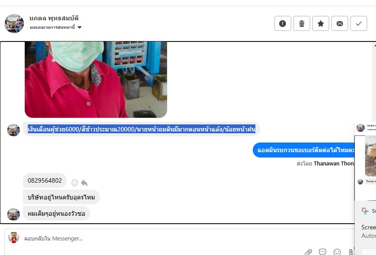The image size is (376, 255).
Task: Open the photo of person in red shirt
Action: click(96, 79)
